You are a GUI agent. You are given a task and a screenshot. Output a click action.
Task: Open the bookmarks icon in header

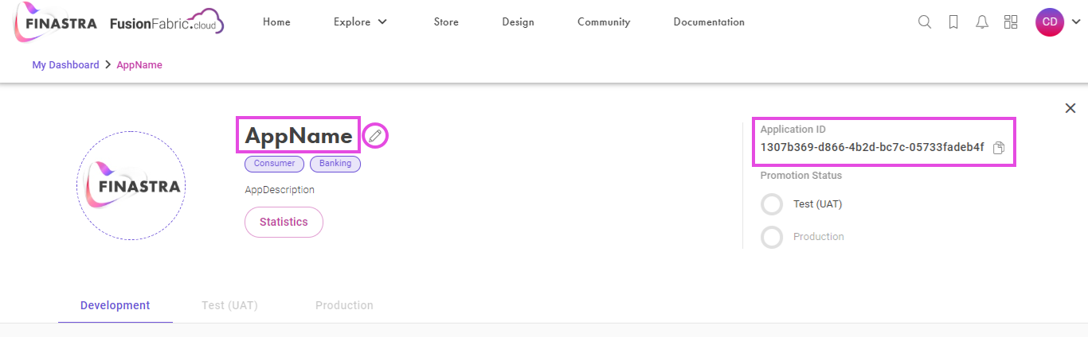(x=953, y=22)
